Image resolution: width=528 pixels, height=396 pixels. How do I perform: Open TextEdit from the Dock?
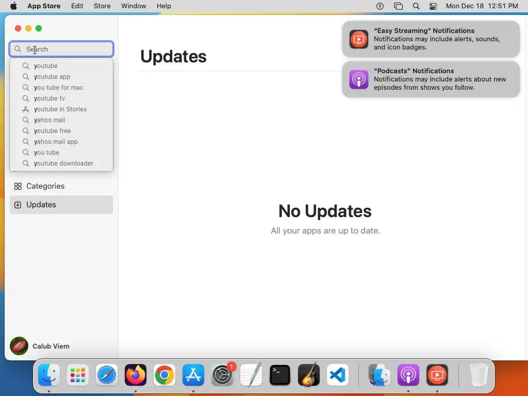[251, 375]
